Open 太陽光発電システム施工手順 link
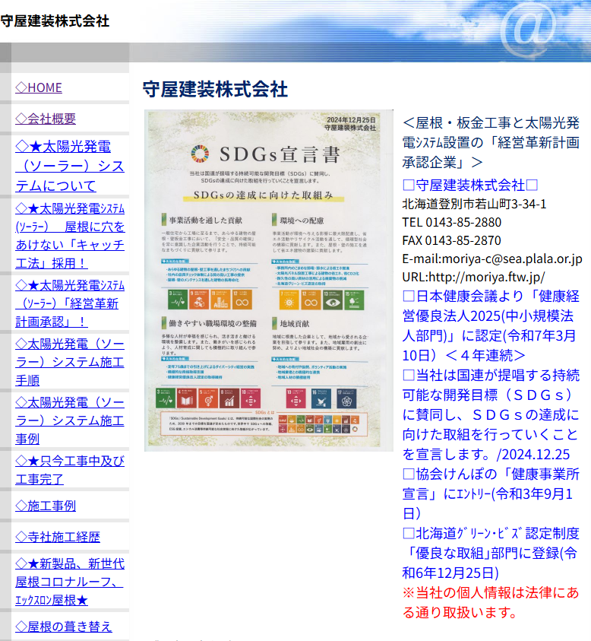591x641 pixels. pos(69,361)
